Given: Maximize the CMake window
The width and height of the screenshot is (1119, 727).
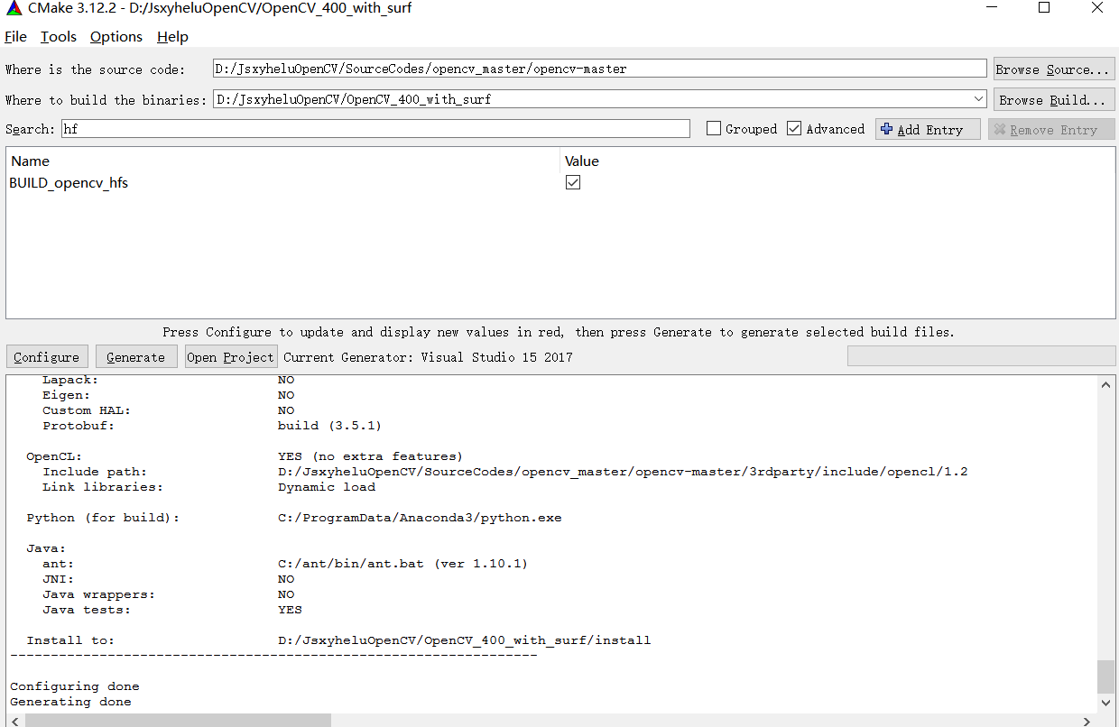Looking at the screenshot, I should [x=1044, y=8].
